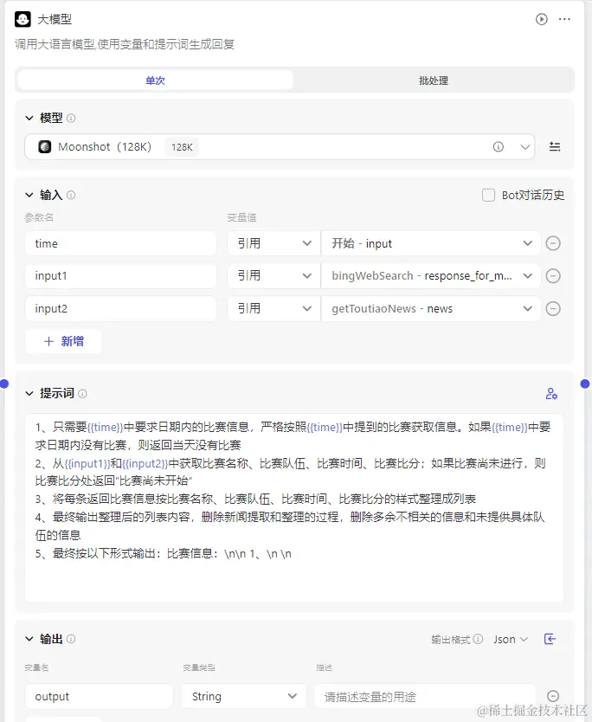The width and height of the screenshot is (592, 722).
Task: Click the Moonshot model logo icon
Action: coord(45,147)
